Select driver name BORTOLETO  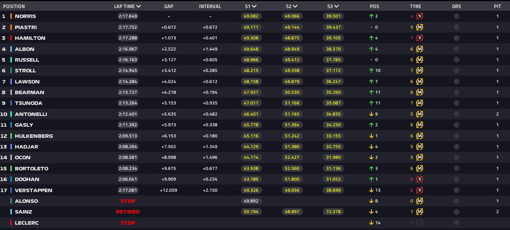(31, 168)
